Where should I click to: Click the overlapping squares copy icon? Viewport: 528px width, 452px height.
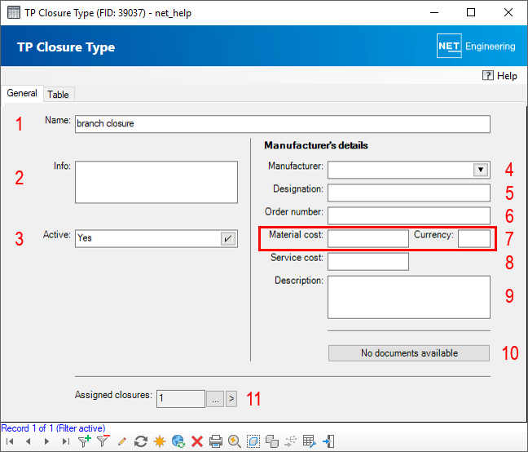coord(272,441)
